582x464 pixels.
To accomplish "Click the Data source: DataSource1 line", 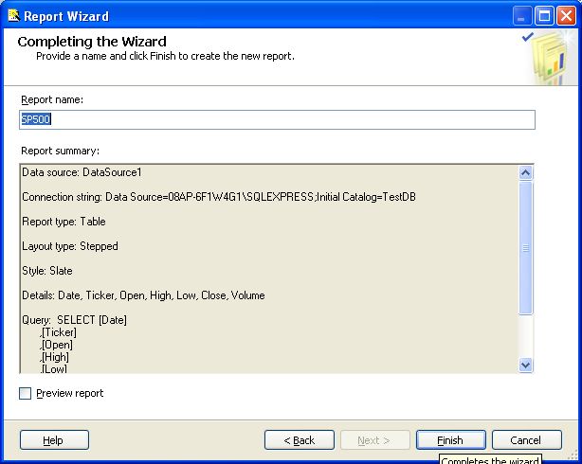I will pyautogui.click(x=82, y=172).
